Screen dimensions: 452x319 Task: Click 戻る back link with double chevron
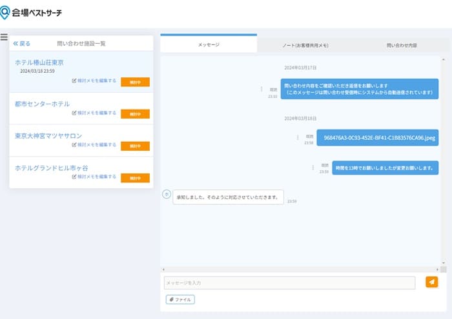(22, 44)
